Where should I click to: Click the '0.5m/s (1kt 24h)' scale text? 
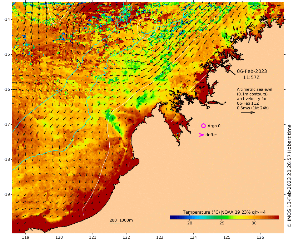tap(253, 108)
